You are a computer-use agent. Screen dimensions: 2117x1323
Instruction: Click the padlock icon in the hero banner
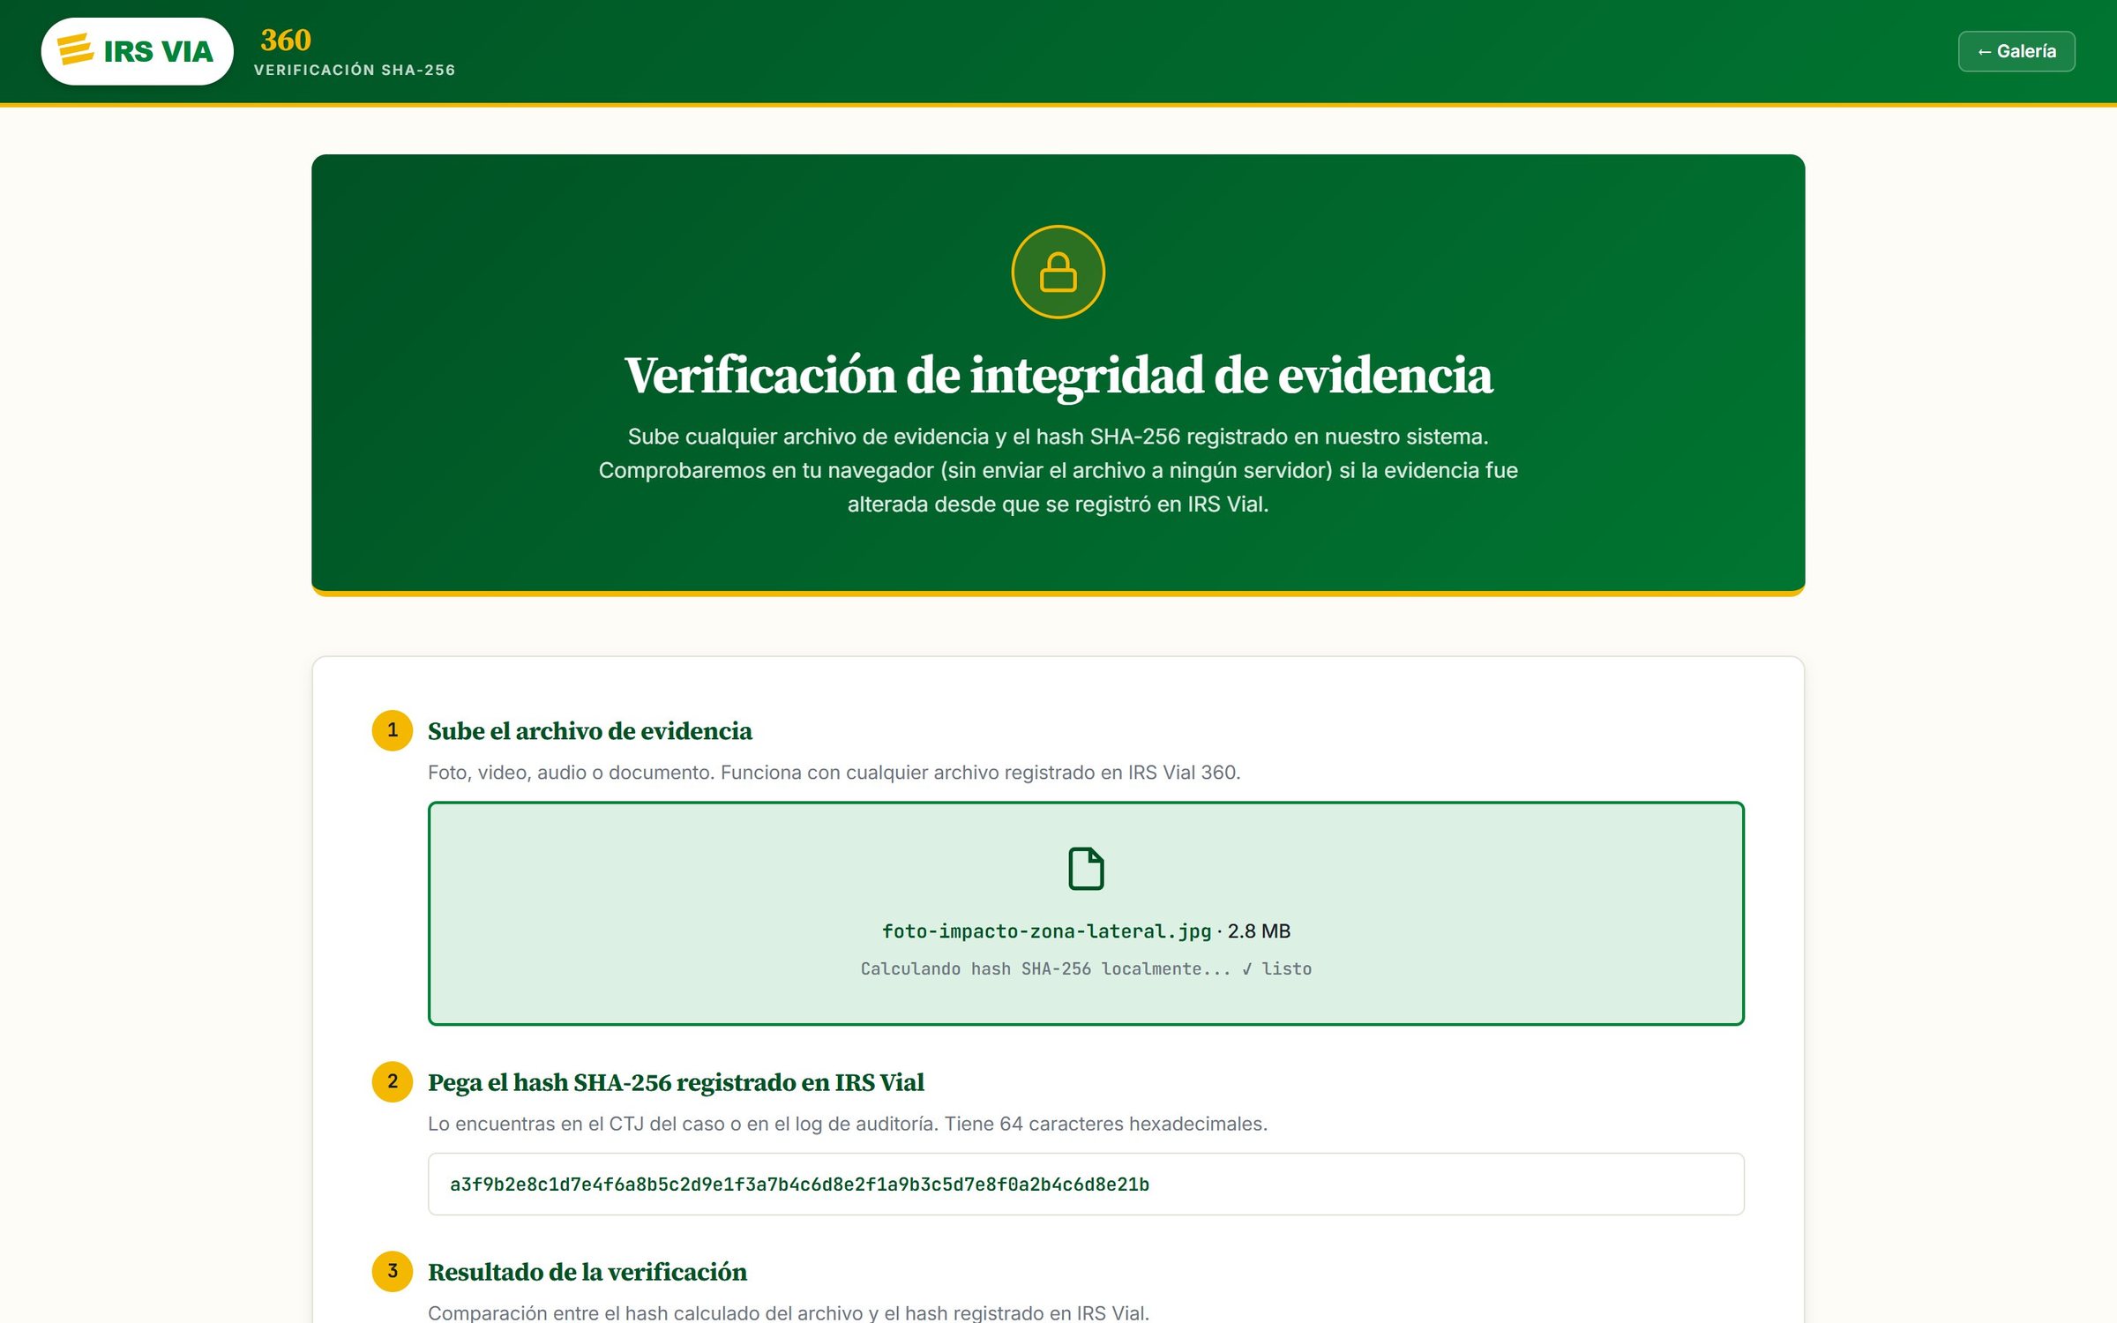[x=1058, y=272]
